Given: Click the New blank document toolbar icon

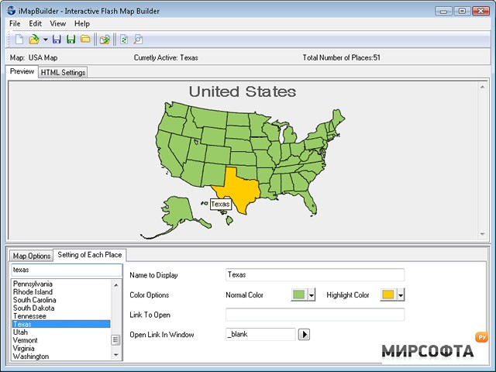Looking at the screenshot, I should (x=19, y=40).
